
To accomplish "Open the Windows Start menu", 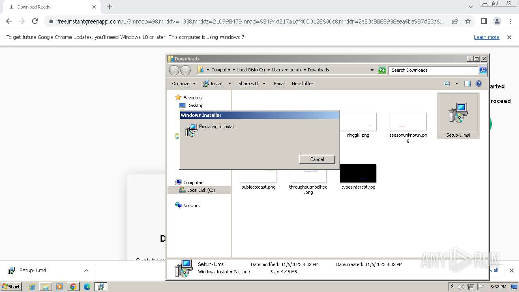I will 11,286.
